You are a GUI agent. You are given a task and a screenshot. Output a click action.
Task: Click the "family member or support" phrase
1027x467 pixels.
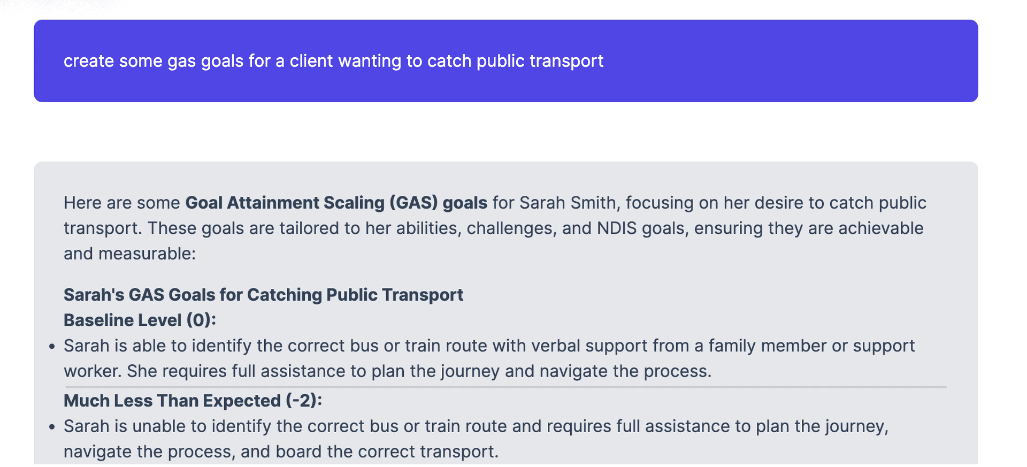pyautogui.click(x=811, y=346)
